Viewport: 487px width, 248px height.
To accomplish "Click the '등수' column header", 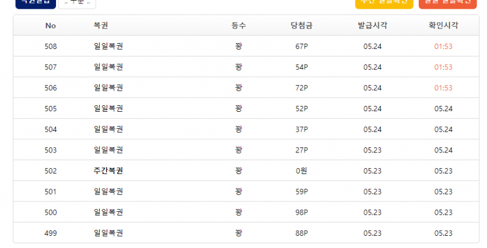I will point(239,26).
